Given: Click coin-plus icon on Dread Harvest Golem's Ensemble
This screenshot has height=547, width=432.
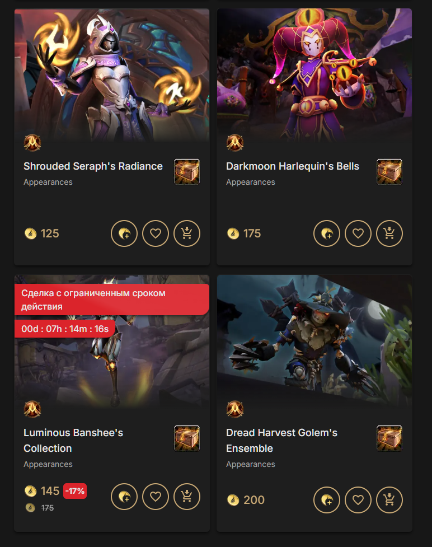Looking at the screenshot, I should coord(327,500).
